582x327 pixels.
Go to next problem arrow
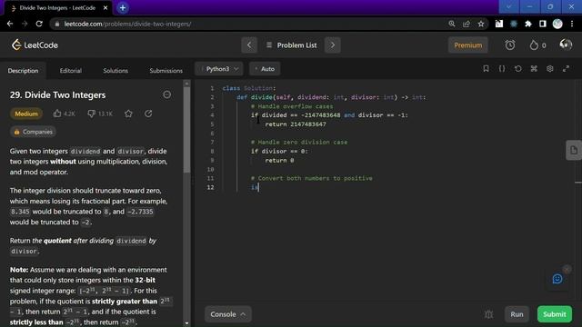click(x=333, y=45)
